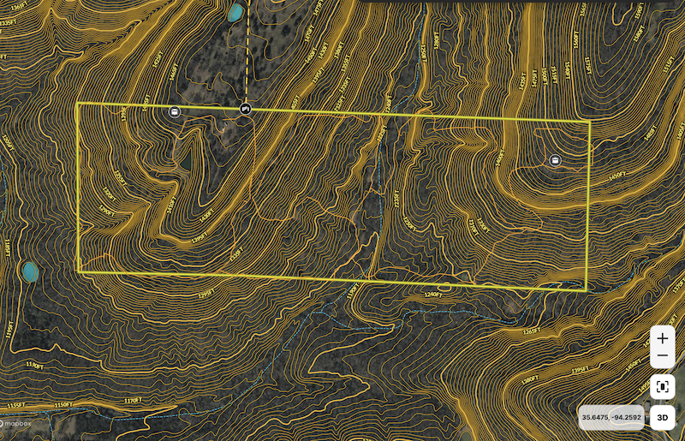
Task: Click the 1190FT contour label
Action: pyautogui.click(x=36, y=365)
